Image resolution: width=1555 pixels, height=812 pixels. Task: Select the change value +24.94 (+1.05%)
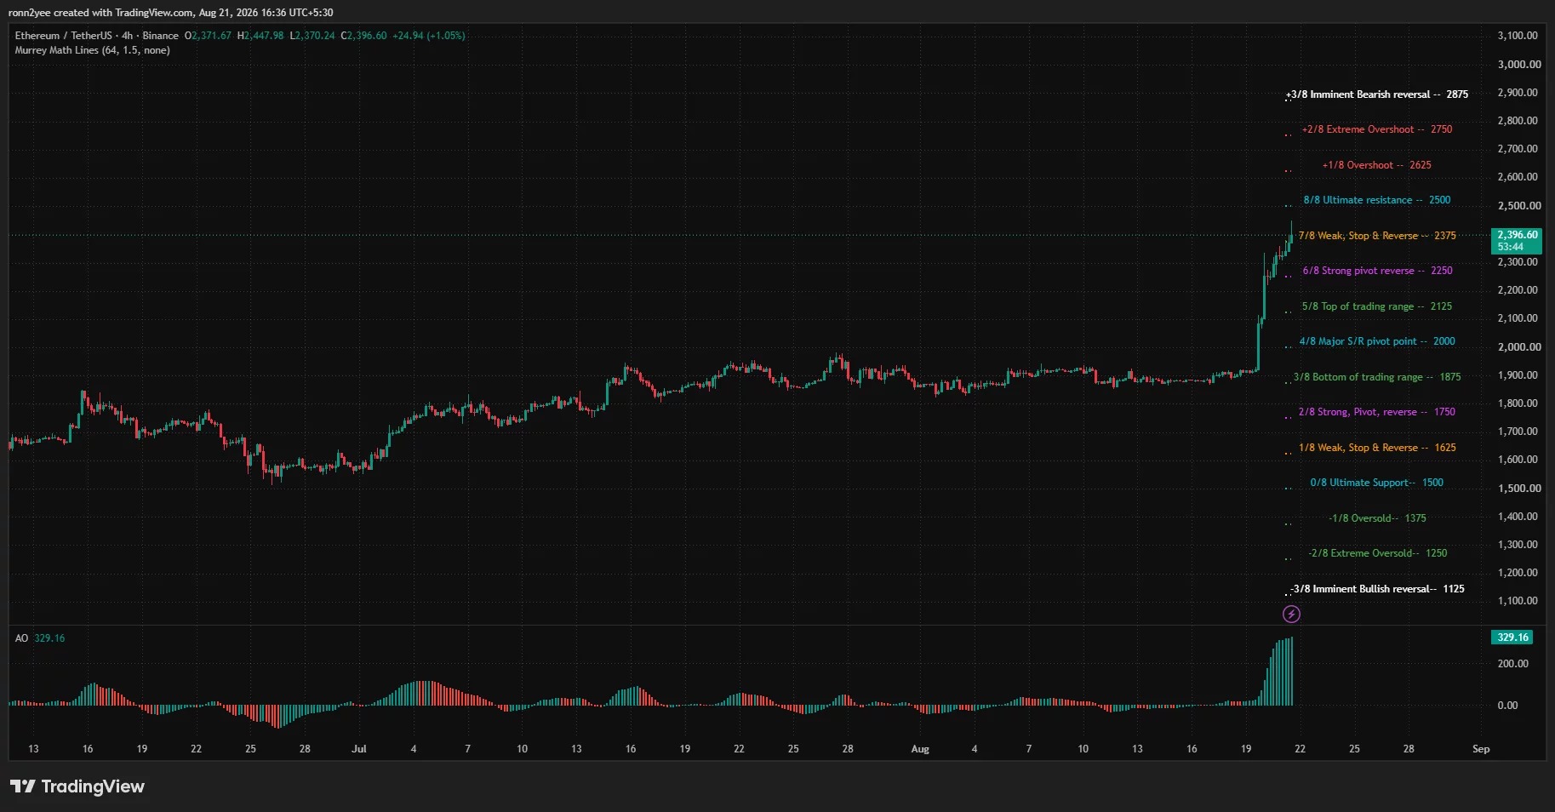429,36
